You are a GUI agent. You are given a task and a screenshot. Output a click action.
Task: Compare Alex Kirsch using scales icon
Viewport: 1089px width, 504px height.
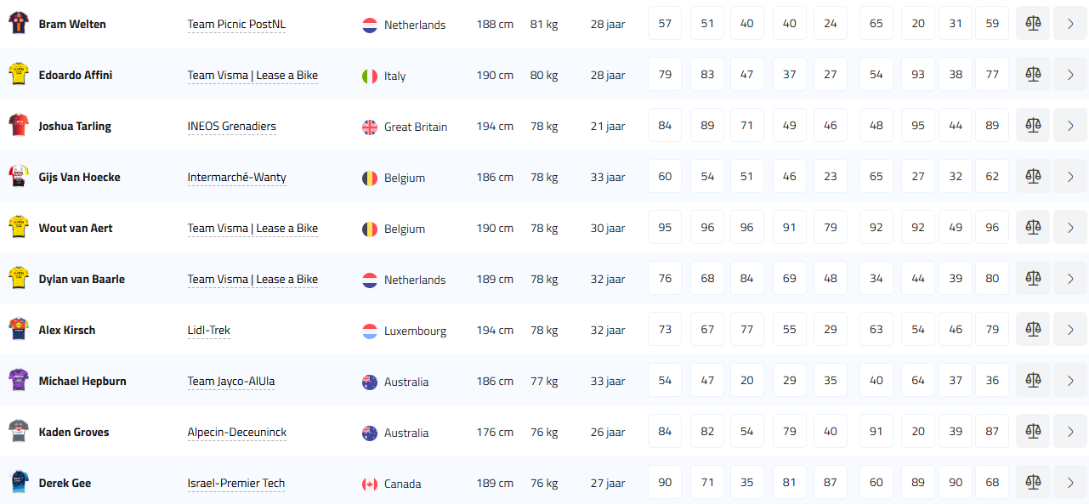1033,330
